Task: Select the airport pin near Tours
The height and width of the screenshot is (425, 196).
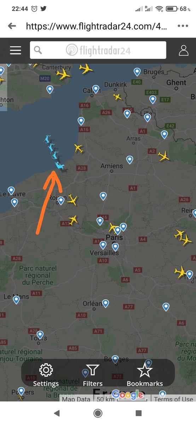Action: [x=40, y=334]
